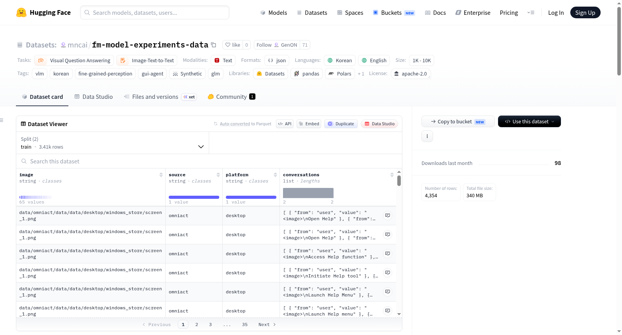Click the pandas library tag
Image resolution: width=622 pixels, height=335 pixels.
pos(307,74)
